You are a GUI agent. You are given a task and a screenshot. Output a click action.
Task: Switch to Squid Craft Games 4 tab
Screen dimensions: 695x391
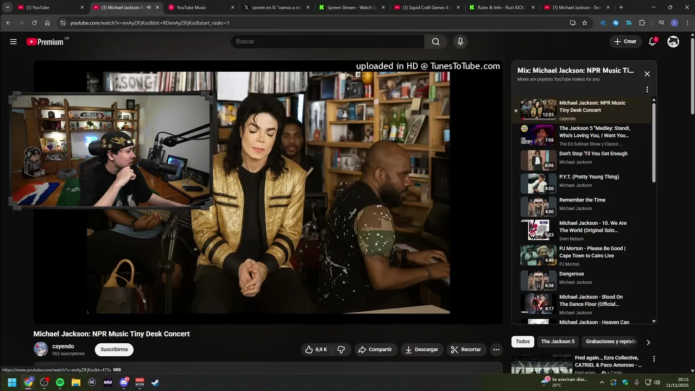[x=426, y=8]
